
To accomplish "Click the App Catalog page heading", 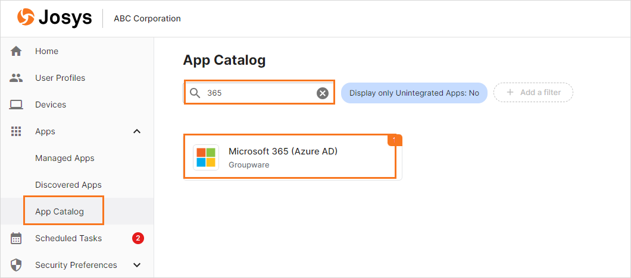I will 224,60.
